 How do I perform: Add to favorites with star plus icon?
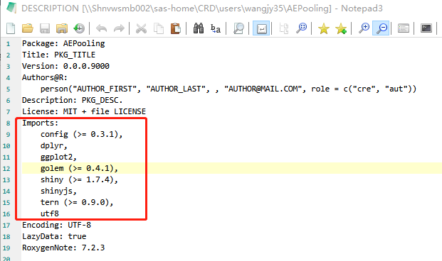341,28
